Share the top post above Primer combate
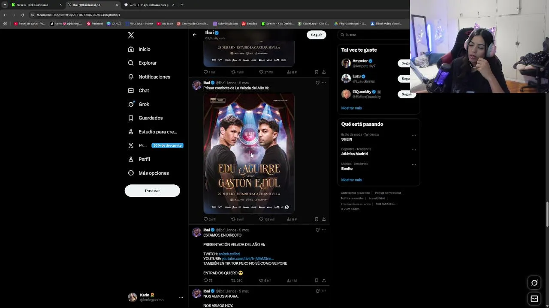This screenshot has width=549, height=308. click(x=324, y=72)
